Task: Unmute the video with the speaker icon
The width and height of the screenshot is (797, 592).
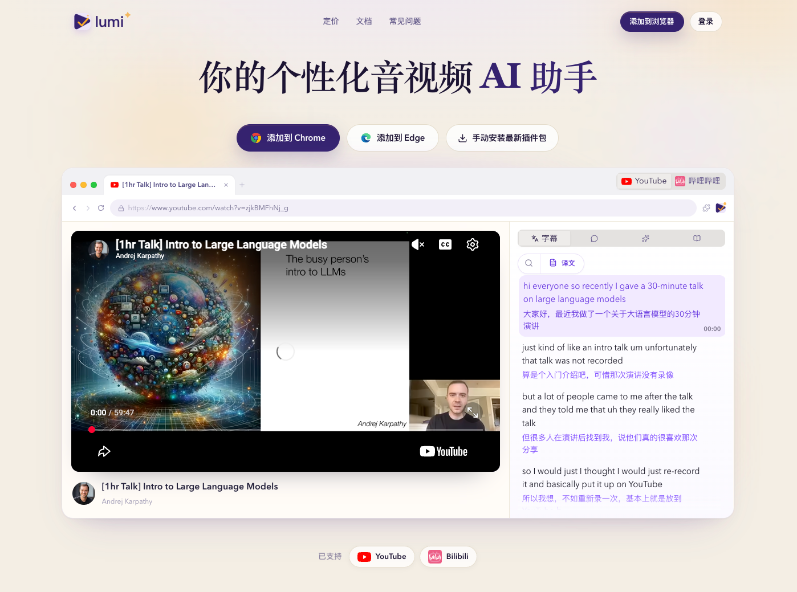Action: coord(418,244)
